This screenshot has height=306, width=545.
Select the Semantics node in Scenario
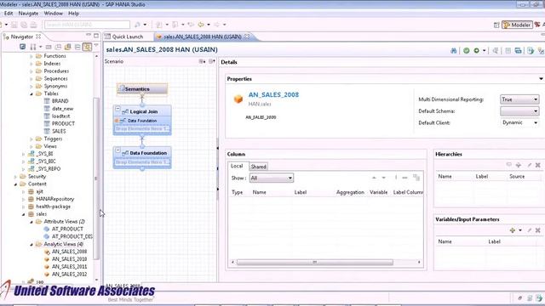click(x=142, y=89)
